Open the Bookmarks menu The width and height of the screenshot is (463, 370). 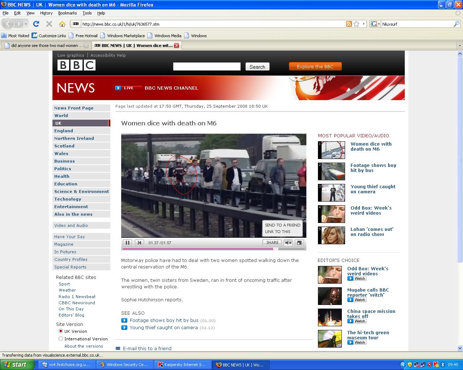click(67, 13)
